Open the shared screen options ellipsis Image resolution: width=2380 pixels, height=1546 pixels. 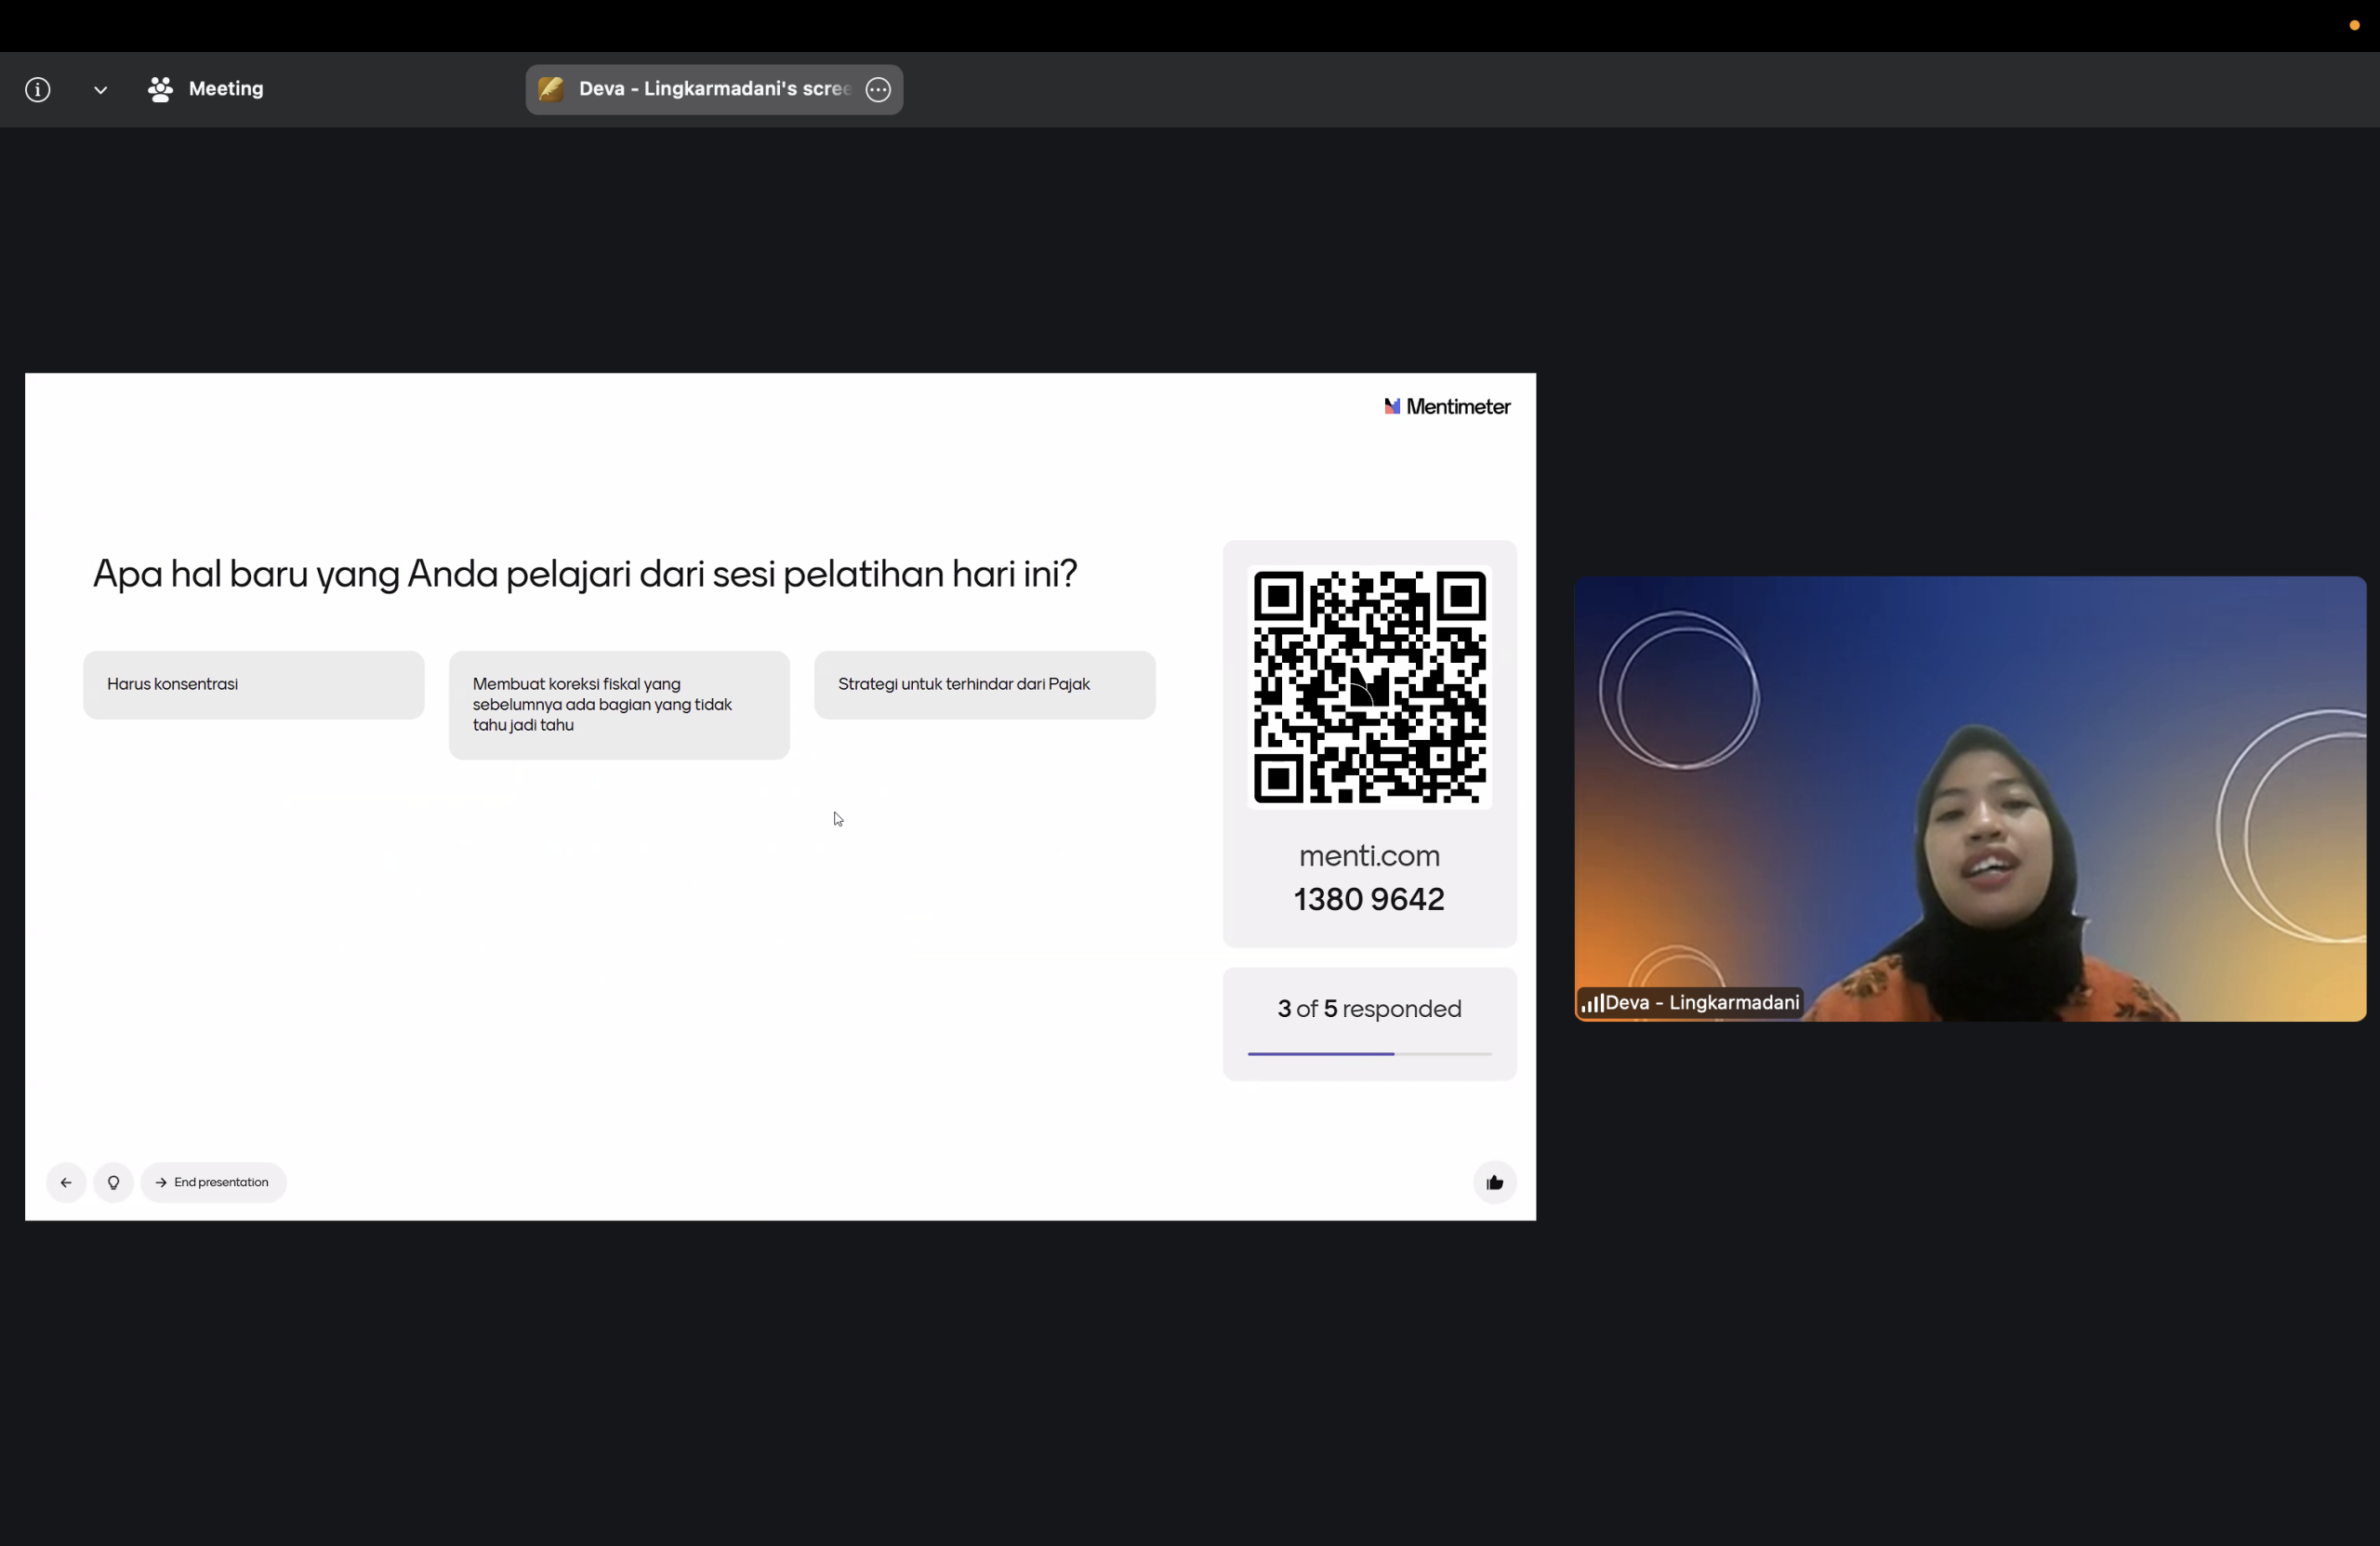[x=878, y=90]
